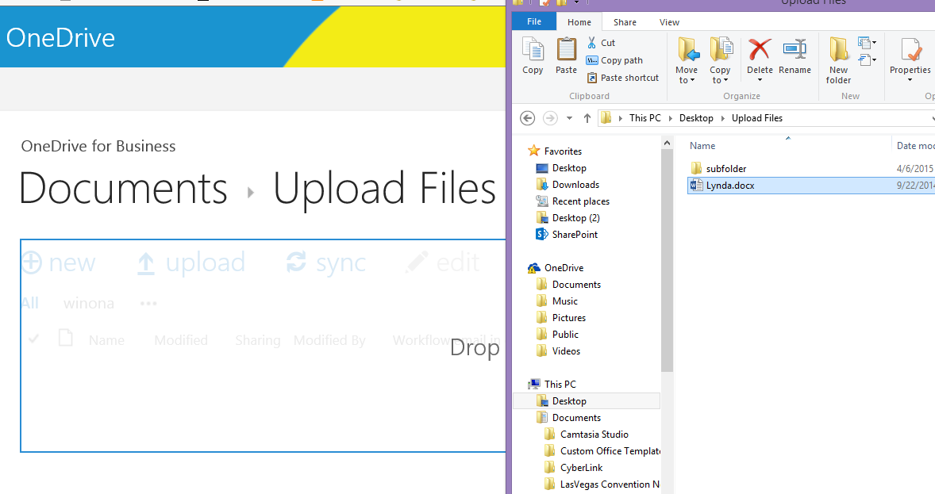Click the Documents breadcrumb link in OneDrive
The width and height of the screenshot is (935, 494).
tap(123, 189)
